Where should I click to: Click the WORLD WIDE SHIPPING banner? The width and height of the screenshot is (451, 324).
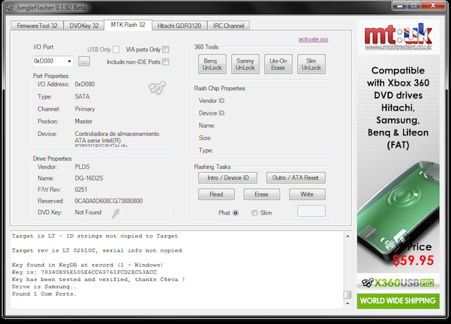(x=398, y=301)
